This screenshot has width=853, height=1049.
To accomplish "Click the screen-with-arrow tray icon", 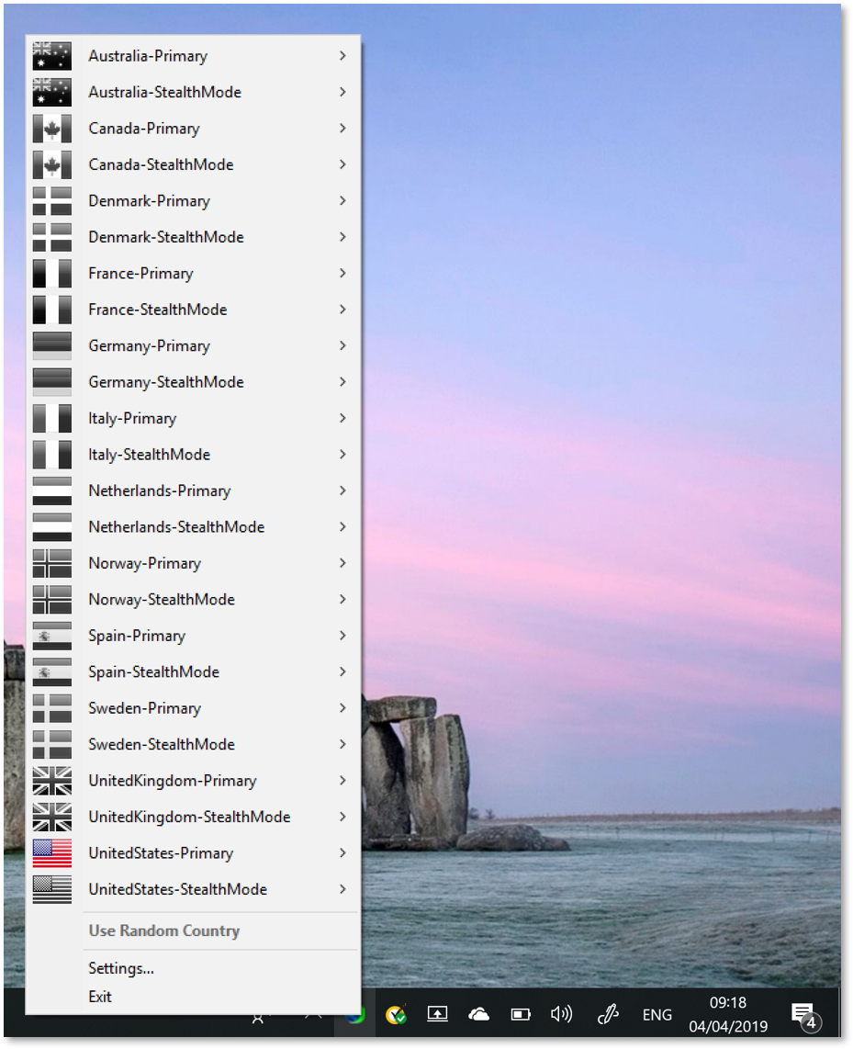I will [437, 1014].
